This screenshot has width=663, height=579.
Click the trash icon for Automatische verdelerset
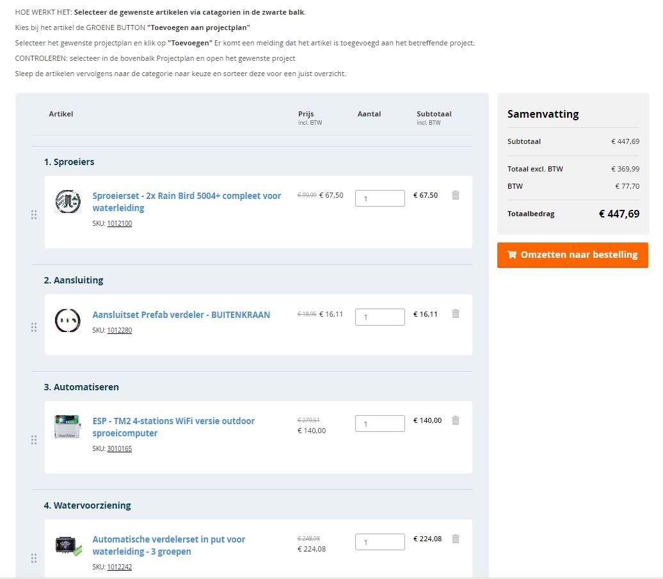(455, 539)
